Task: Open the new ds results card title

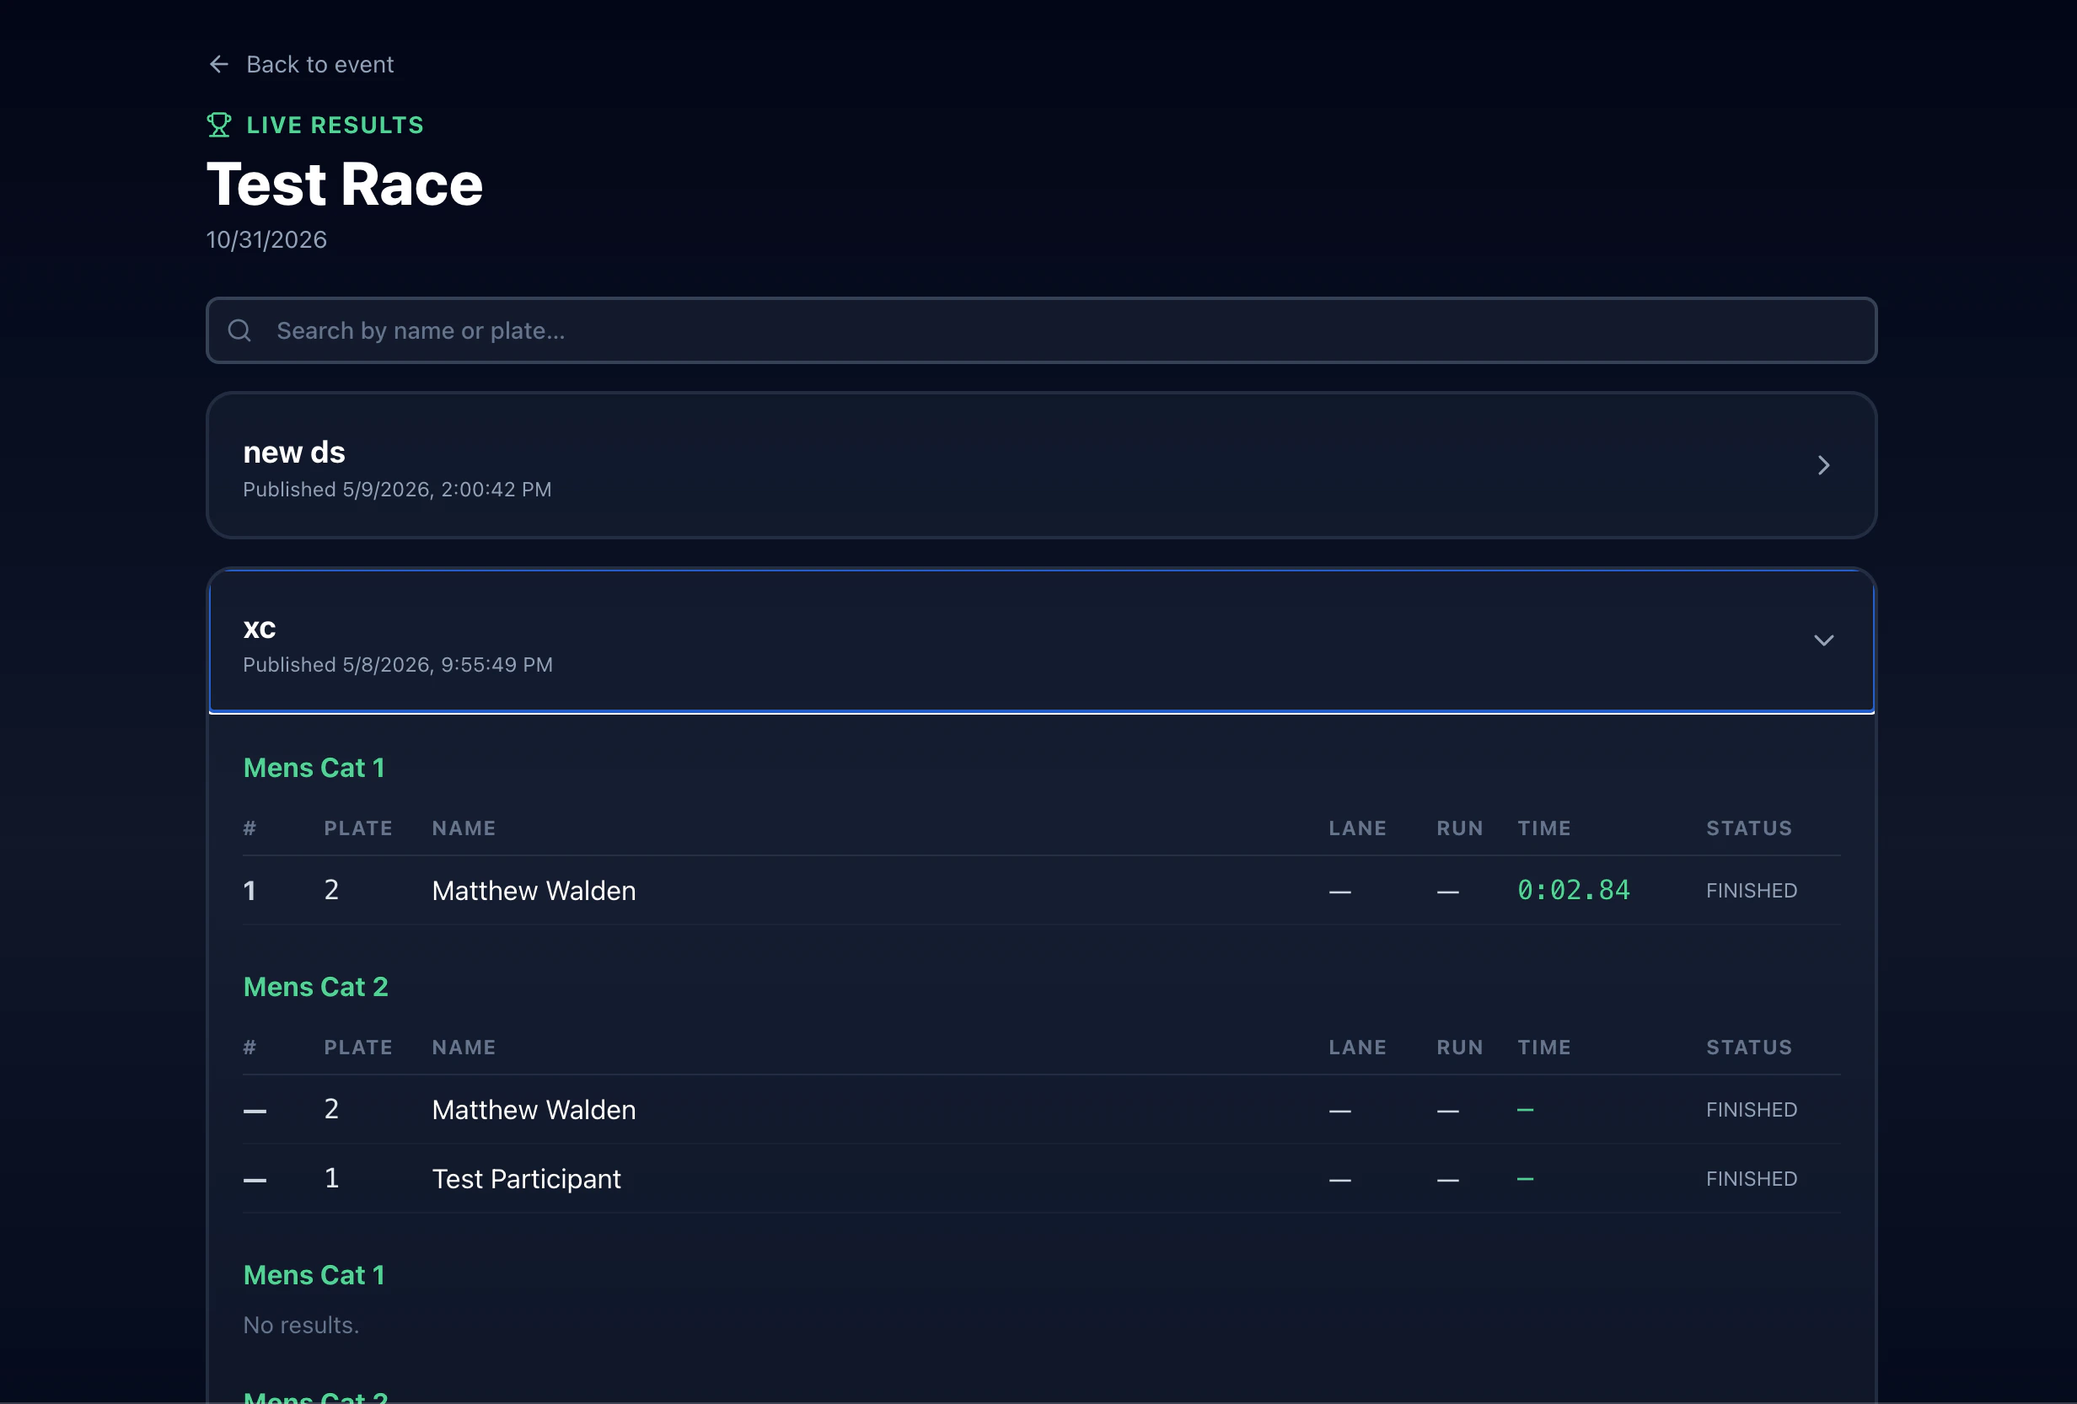Action: click(x=294, y=453)
